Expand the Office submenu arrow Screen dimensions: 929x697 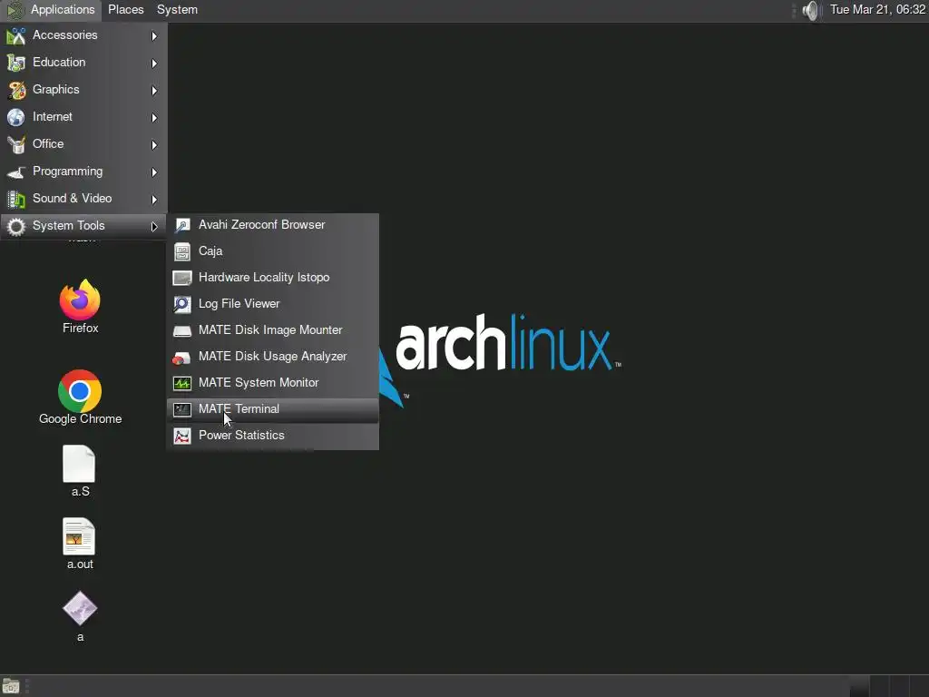(154, 145)
